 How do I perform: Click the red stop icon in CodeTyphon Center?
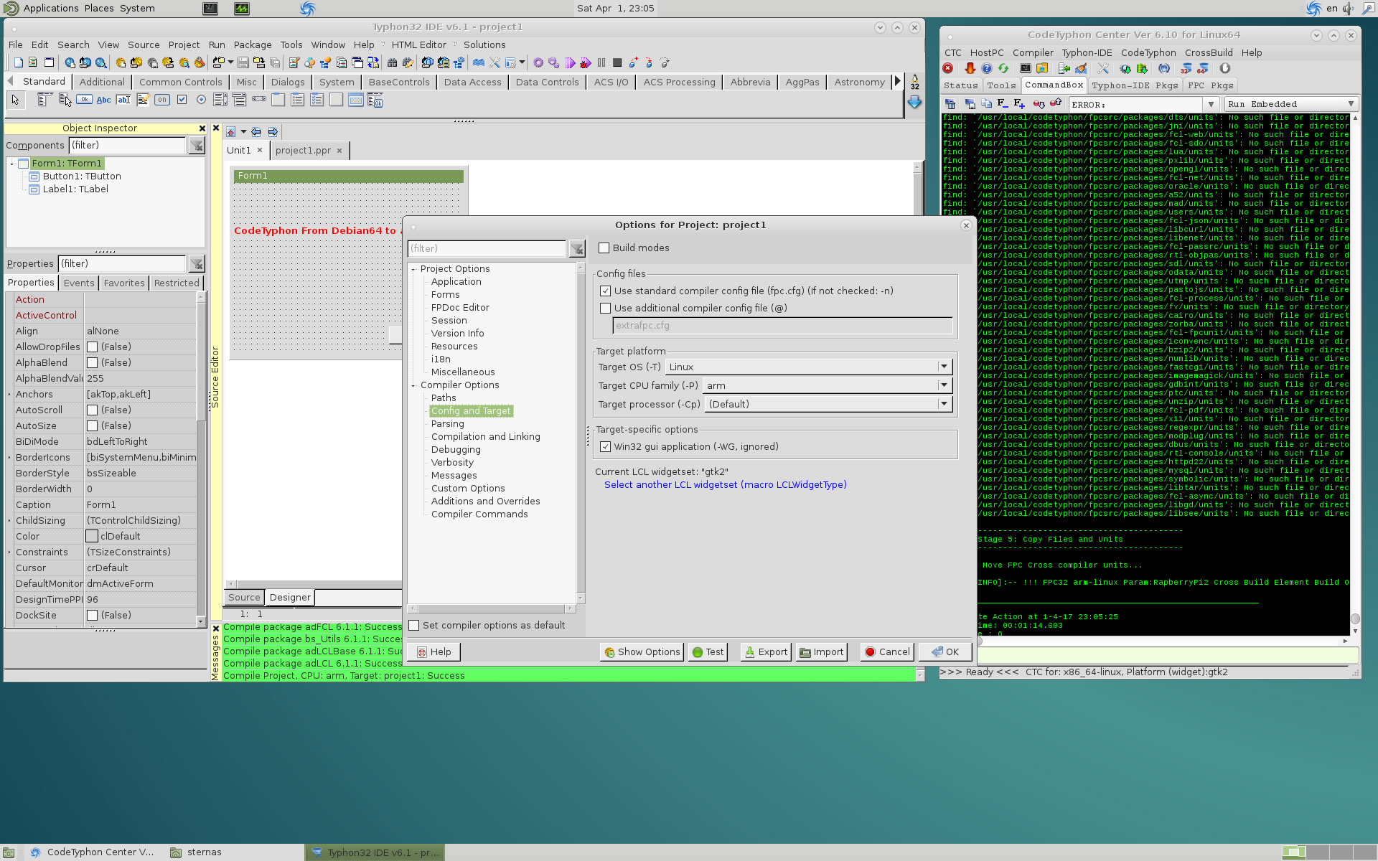tap(947, 68)
